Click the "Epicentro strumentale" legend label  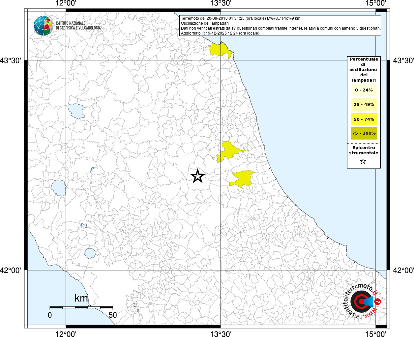364,150
